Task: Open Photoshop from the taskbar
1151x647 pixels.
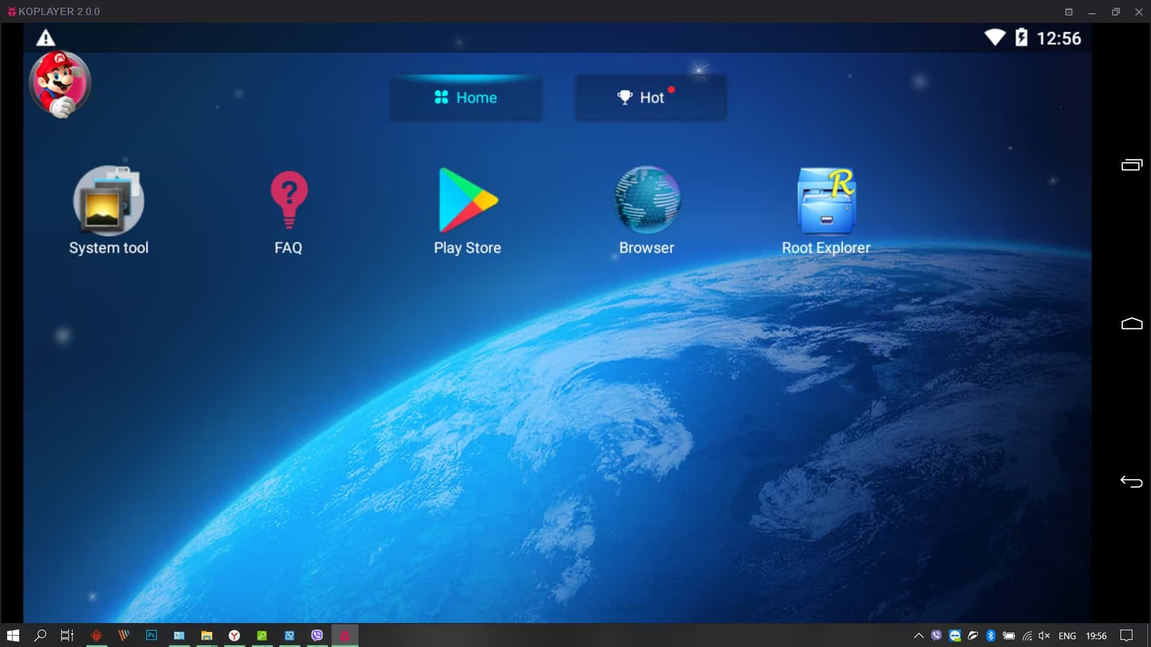Action: (152, 635)
